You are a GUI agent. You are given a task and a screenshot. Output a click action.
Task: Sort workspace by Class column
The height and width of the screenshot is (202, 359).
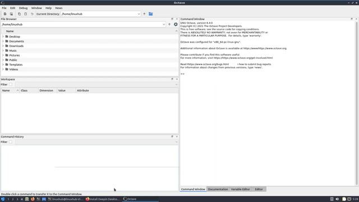point(29,90)
